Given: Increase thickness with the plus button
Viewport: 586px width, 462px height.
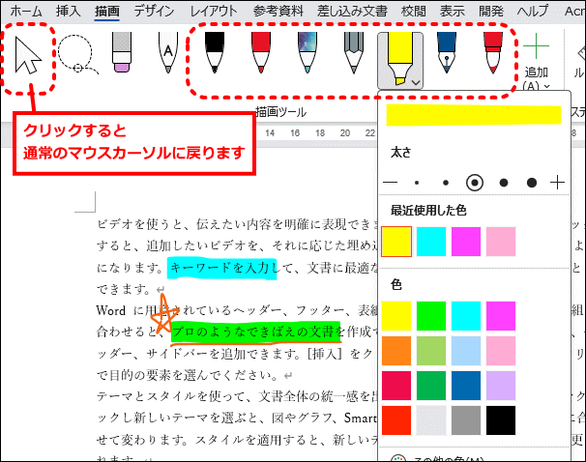Looking at the screenshot, I should pyautogui.click(x=557, y=183).
